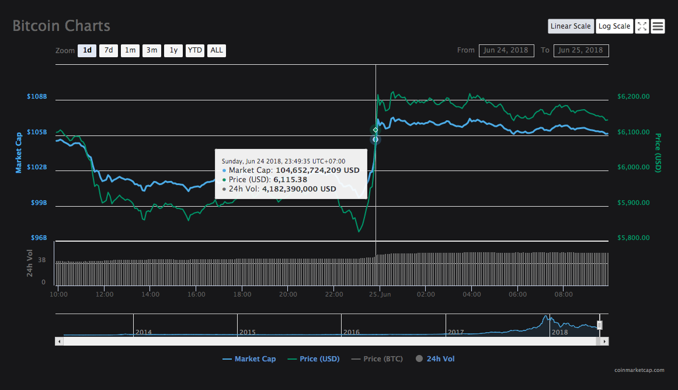Screen dimensions: 678x390
Task: Click the 2017 label in the navigator
Action: click(x=456, y=332)
